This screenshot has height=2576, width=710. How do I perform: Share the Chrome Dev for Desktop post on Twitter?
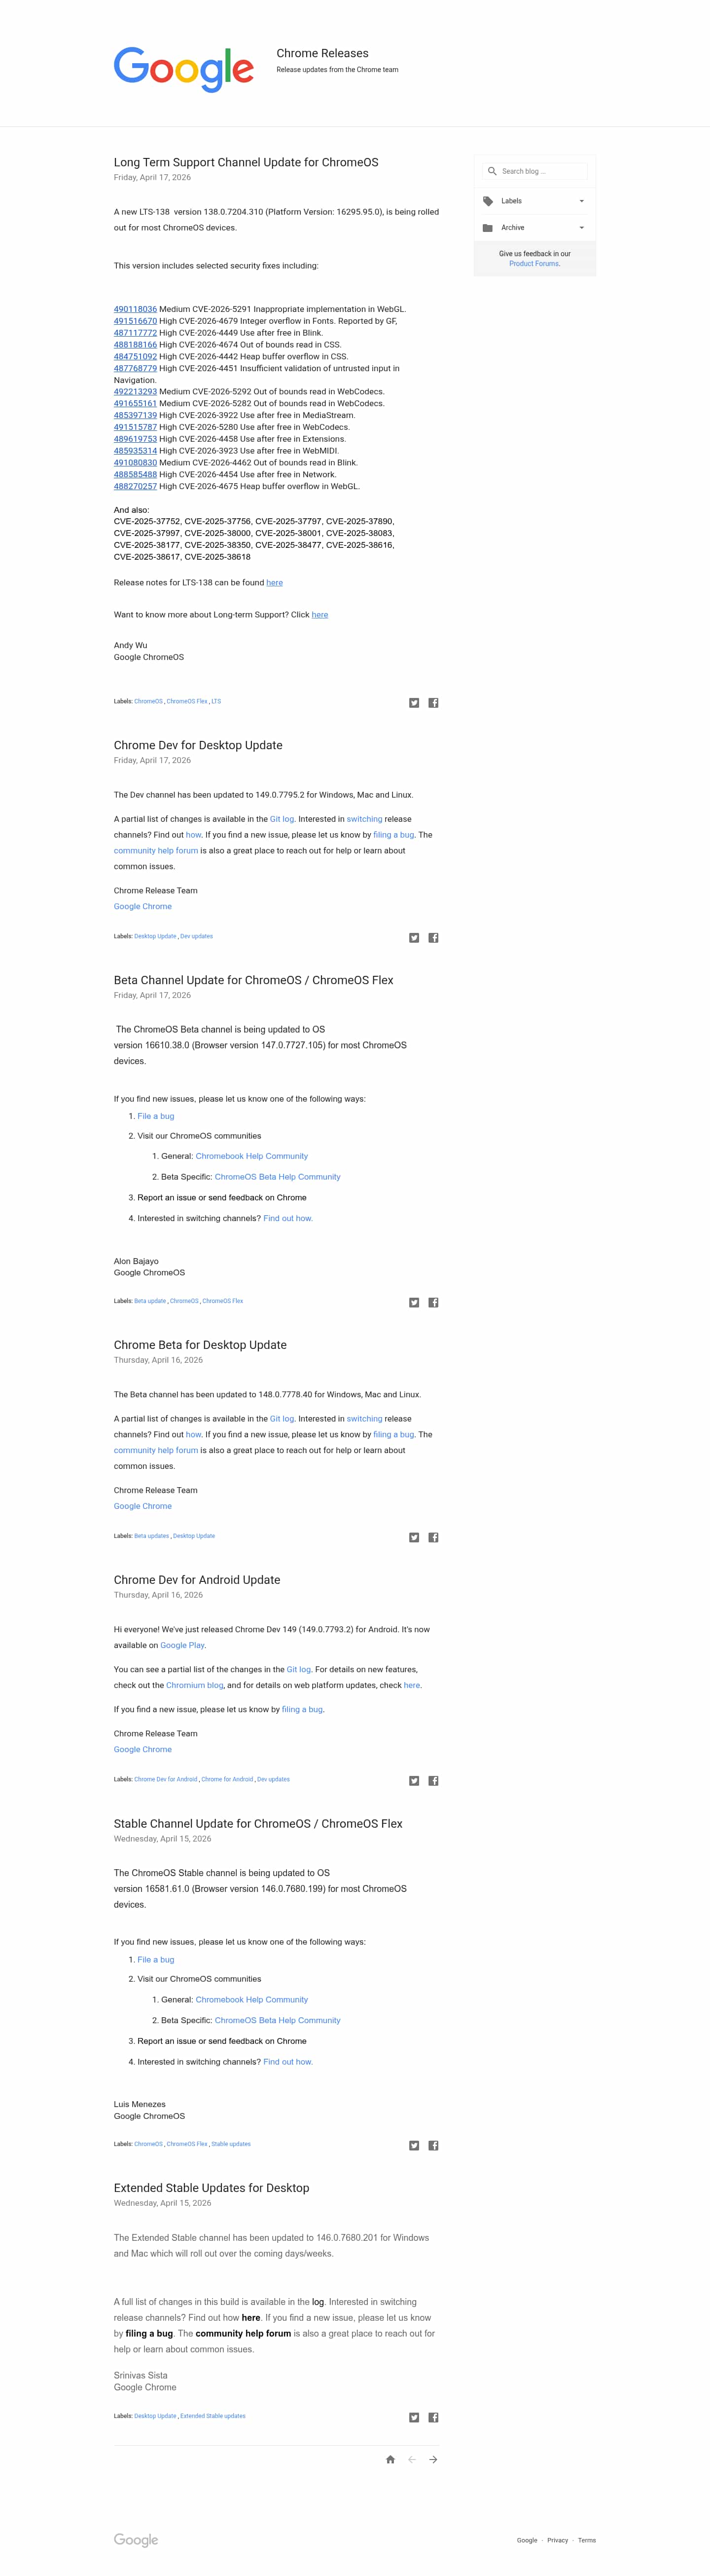pos(415,938)
